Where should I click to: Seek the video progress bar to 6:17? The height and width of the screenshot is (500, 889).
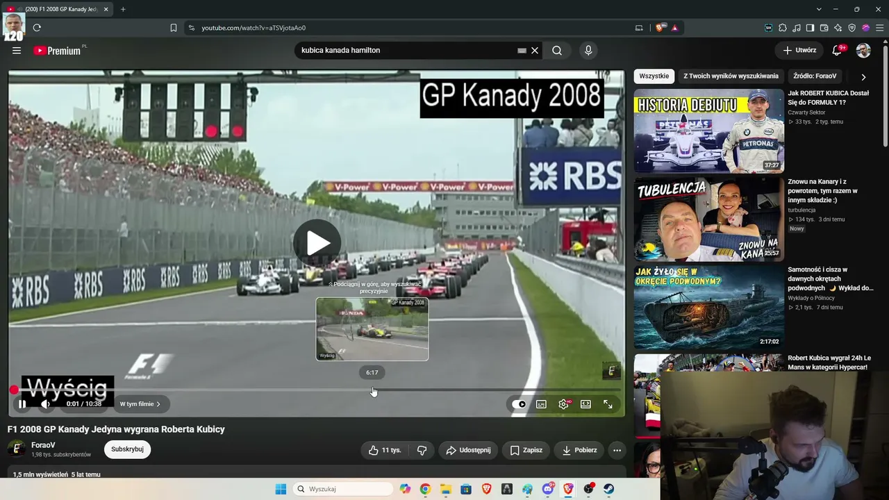(372, 390)
